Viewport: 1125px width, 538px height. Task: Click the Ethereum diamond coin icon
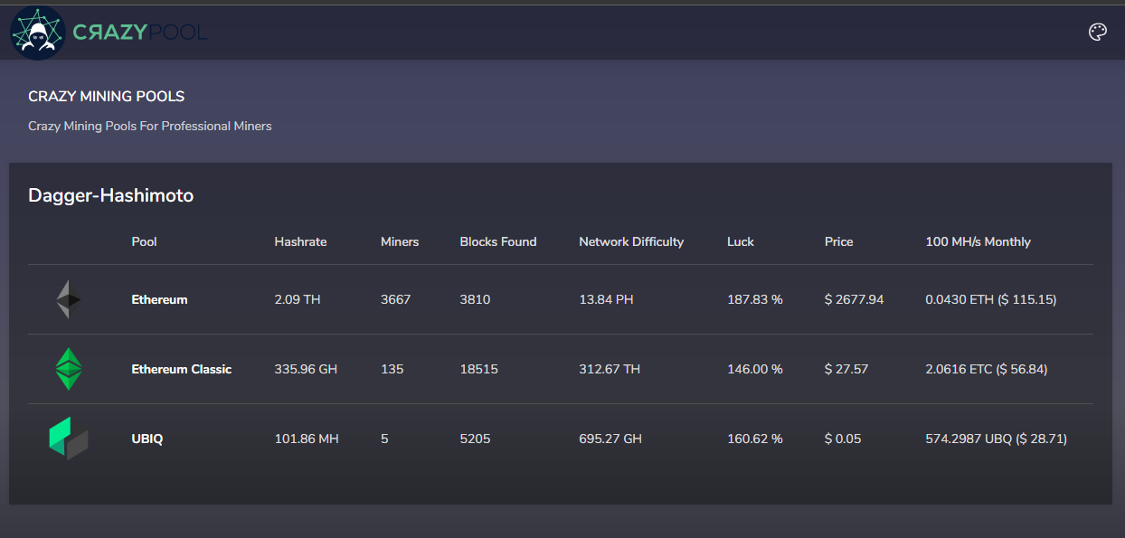pos(69,299)
